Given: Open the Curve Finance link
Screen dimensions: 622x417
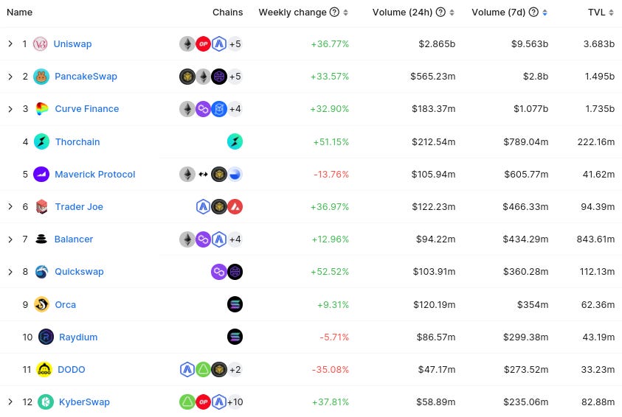Looking at the screenshot, I should pos(87,109).
